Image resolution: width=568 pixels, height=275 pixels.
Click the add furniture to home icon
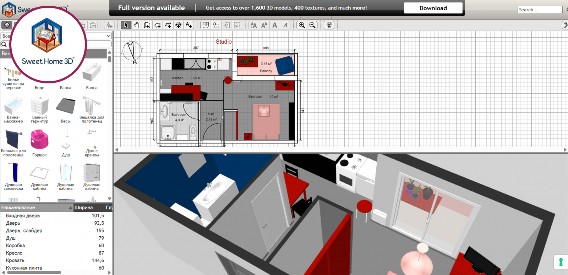pos(109,25)
